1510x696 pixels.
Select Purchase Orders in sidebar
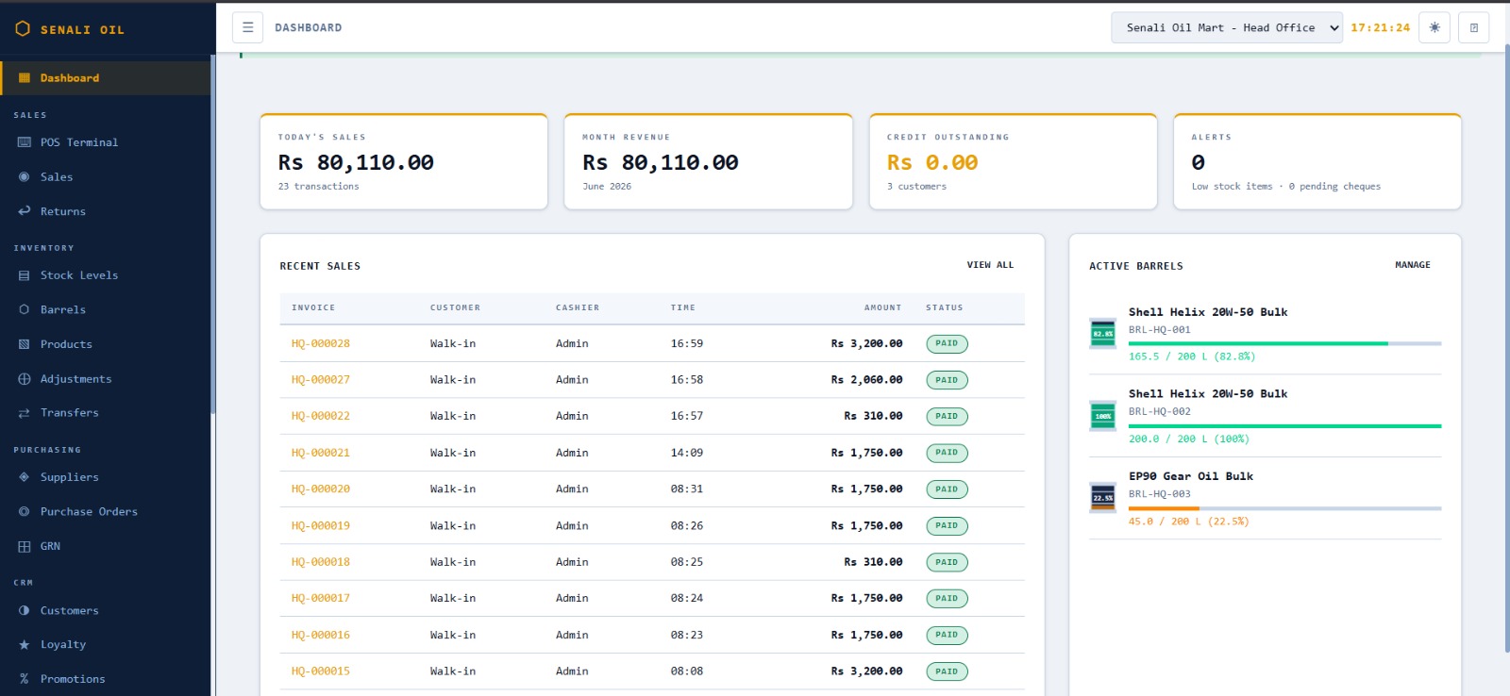pyautogui.click(x=105, y=512)
